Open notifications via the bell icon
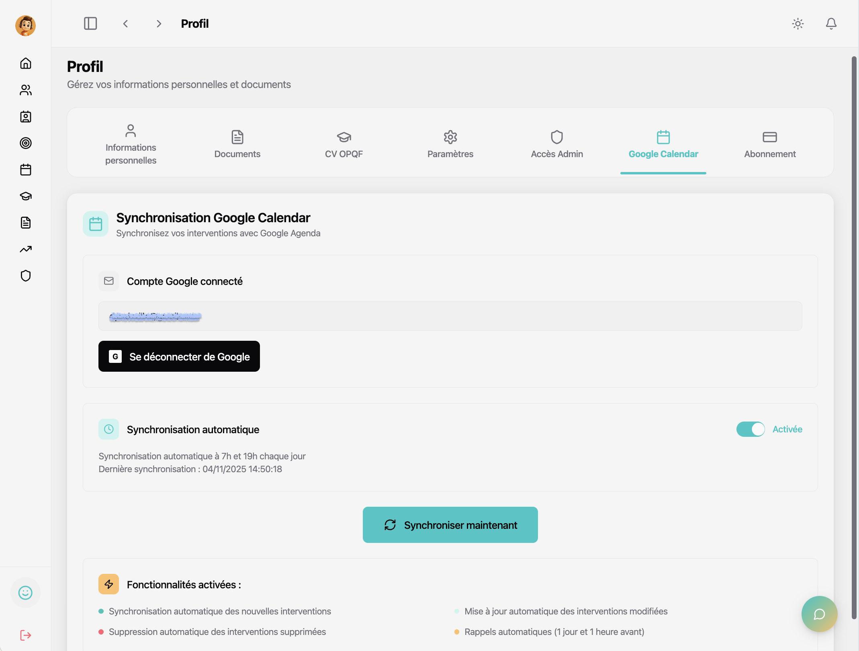 pos(830,24)
